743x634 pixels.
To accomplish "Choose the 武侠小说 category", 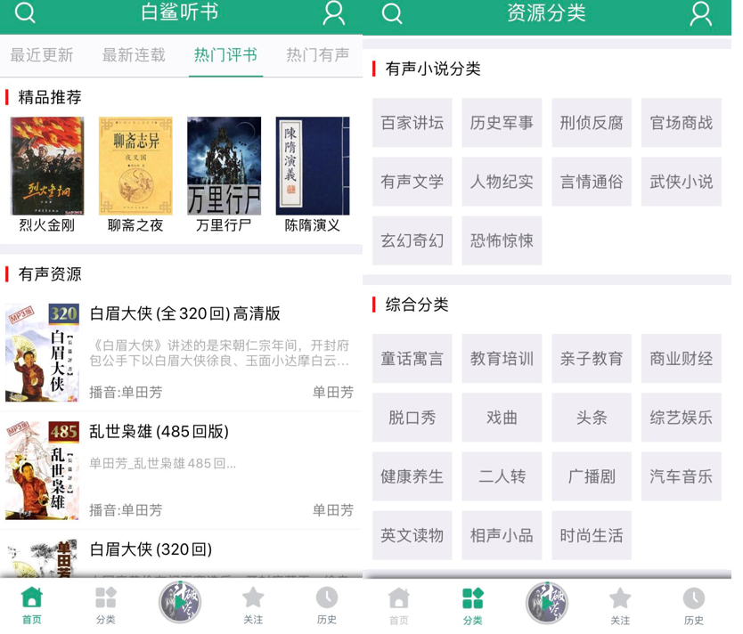I will tap(682, 182).
